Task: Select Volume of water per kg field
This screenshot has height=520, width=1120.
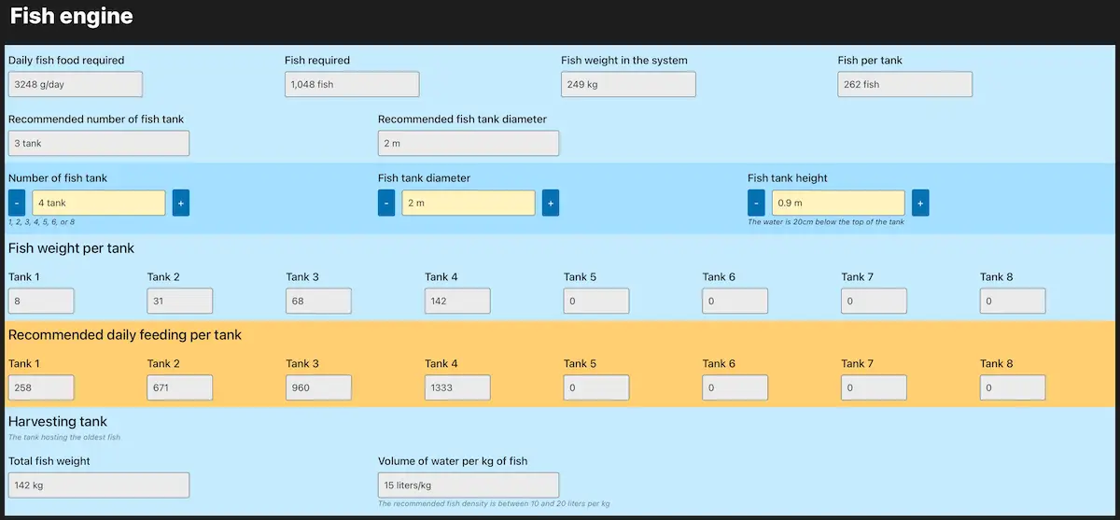Action: (x=469, y=485)
